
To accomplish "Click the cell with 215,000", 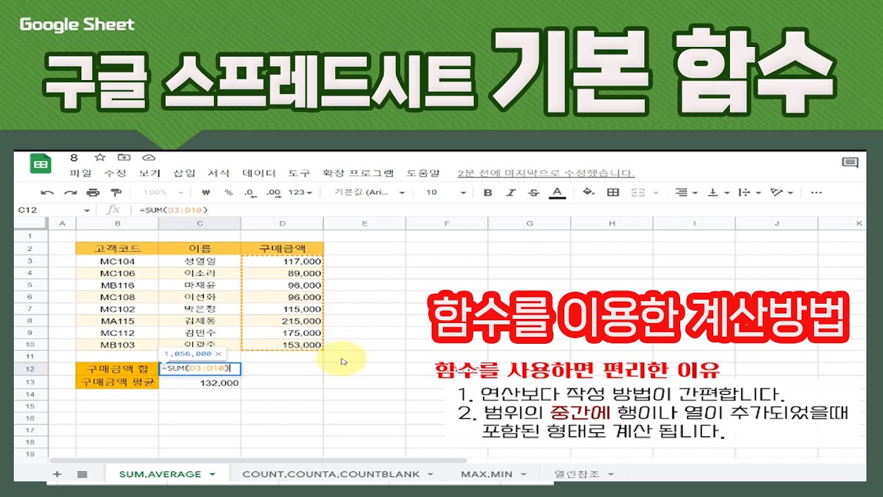I will 282,321.
